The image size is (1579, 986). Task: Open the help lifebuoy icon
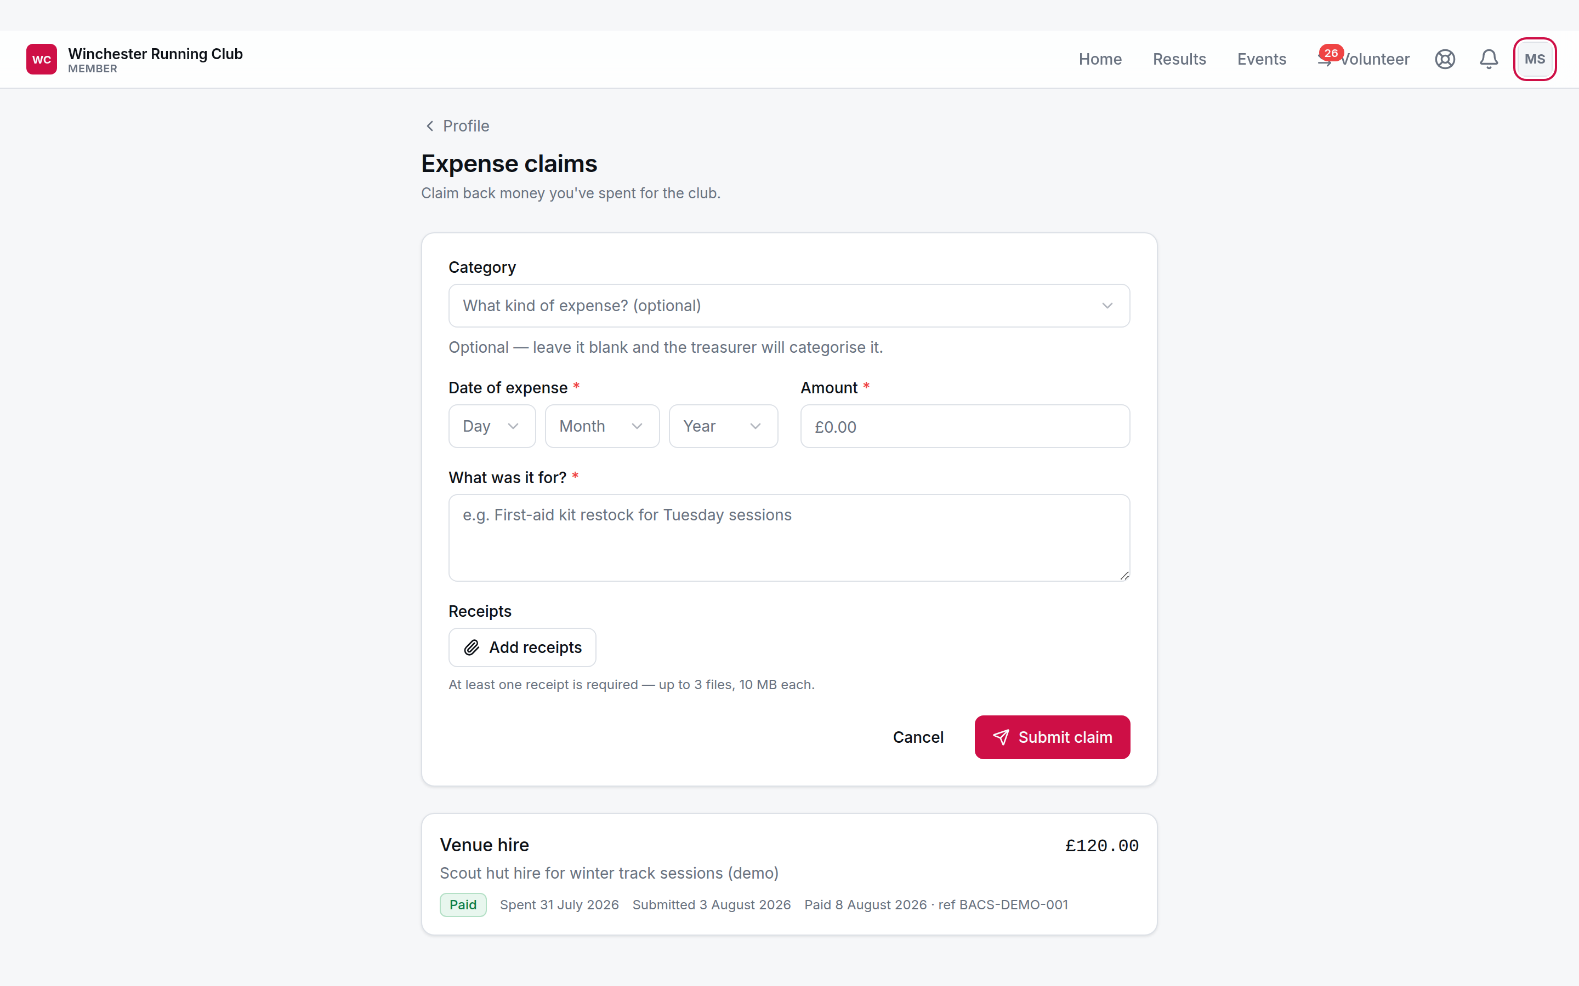pos(1445,59)
